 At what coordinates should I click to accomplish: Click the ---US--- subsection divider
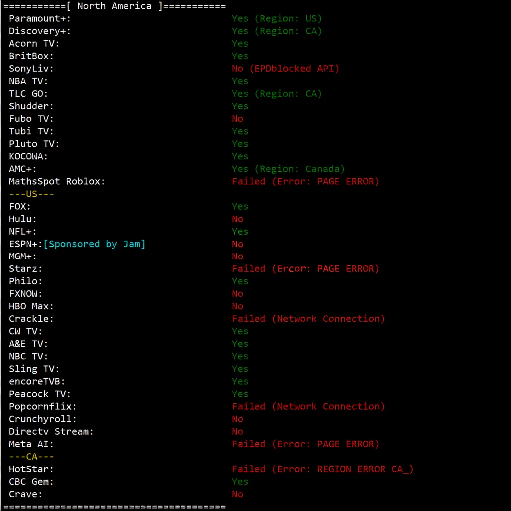[31, 194]
